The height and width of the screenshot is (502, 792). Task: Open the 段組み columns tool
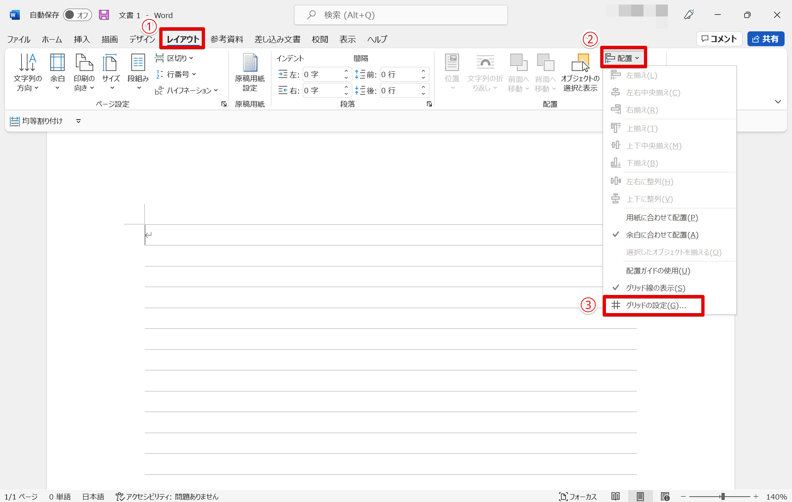point(138,72)
